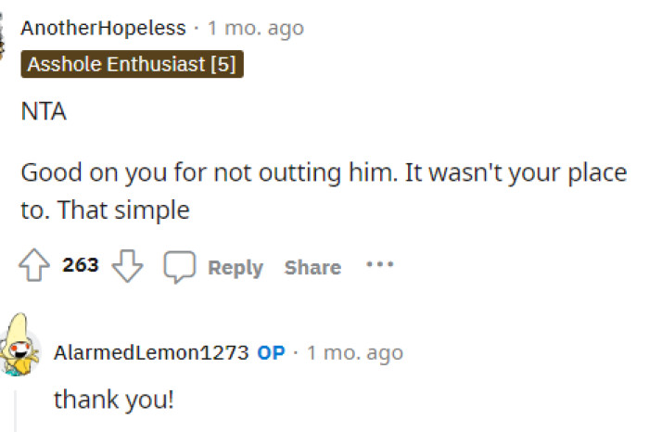The height and width of the screenshot is (432, 649).
Task: Click the 263 vote count
Action: 81,266
